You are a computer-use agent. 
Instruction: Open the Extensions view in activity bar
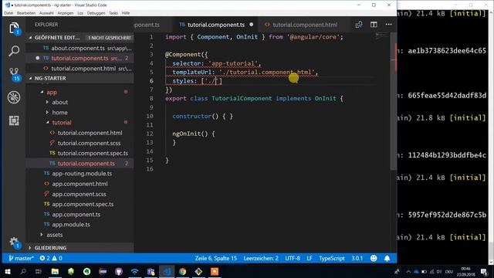click(14, 120)
